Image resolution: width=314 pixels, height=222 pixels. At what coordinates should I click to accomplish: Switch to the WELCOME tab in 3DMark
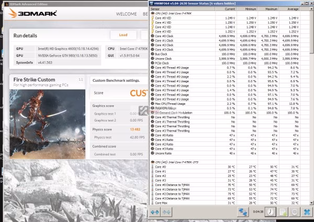tap(126, 14)
